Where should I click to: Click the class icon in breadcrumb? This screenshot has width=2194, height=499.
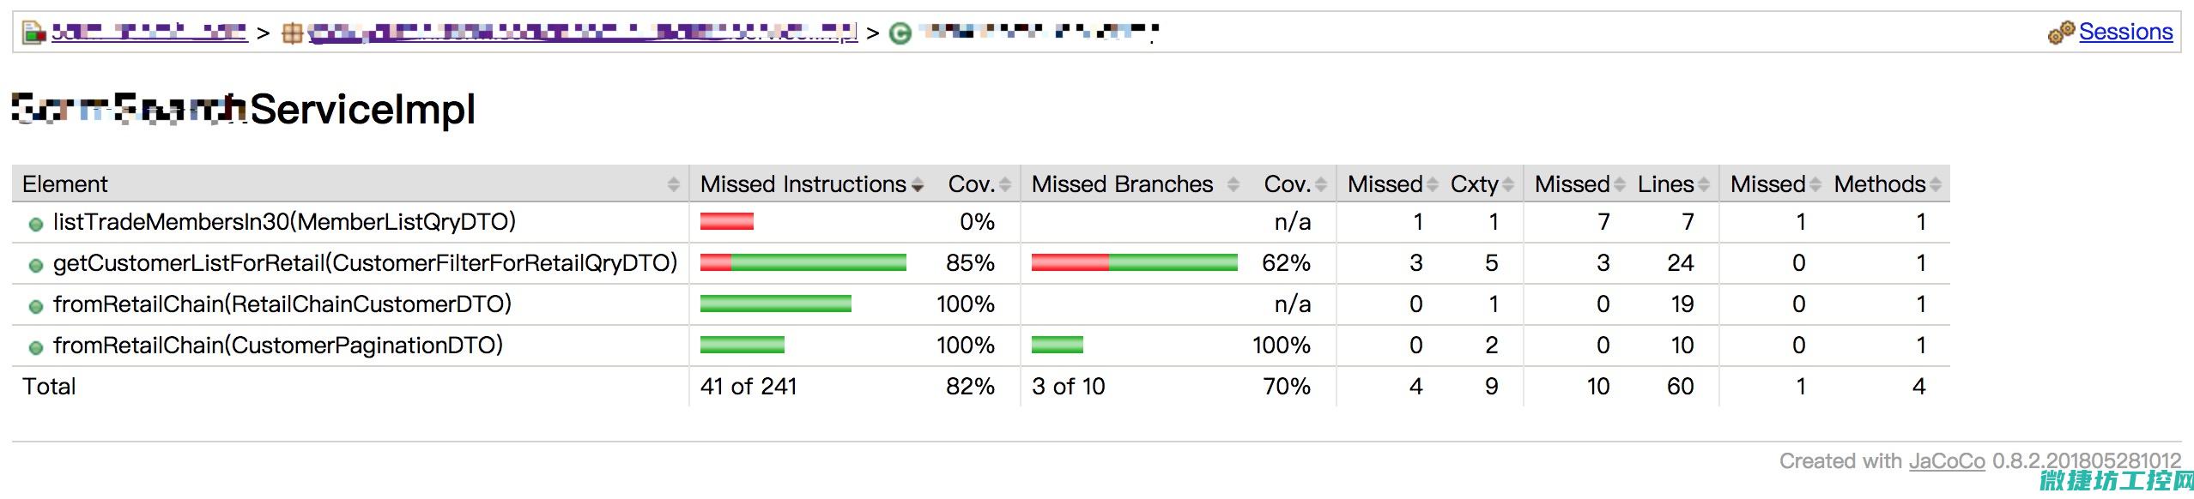click(900, 33)
